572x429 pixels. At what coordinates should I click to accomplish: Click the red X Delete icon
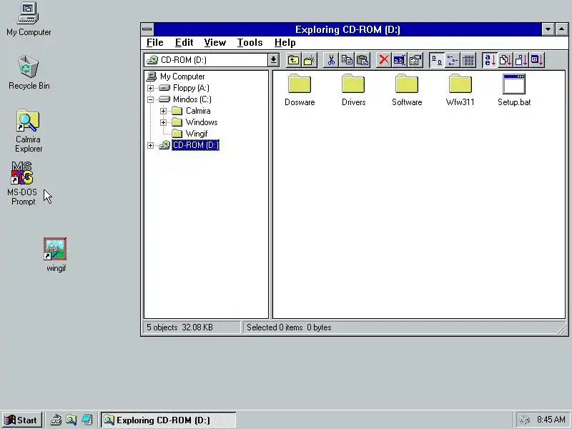click(383, 60)
